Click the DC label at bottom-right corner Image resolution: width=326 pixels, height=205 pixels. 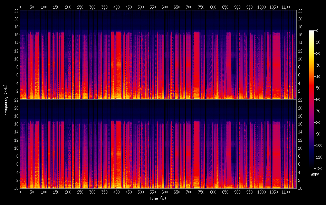300,188
